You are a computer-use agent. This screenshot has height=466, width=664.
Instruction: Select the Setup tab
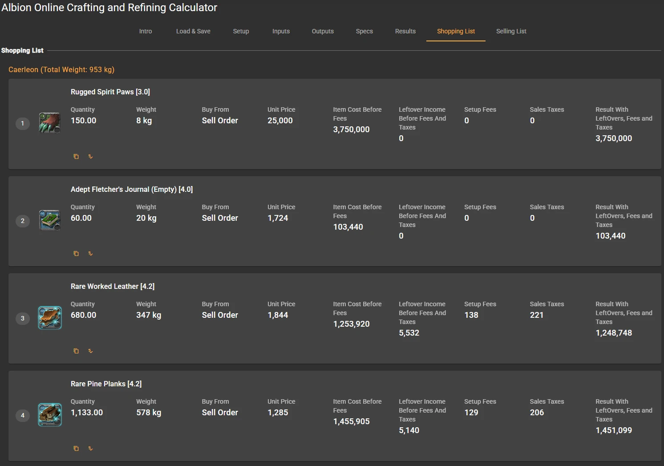pos(241,31)
